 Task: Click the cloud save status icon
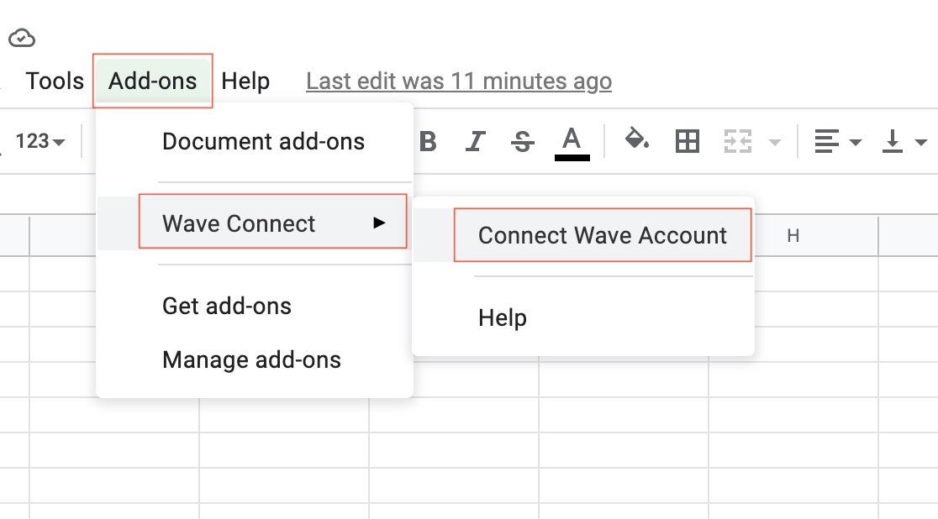[23, 37]
